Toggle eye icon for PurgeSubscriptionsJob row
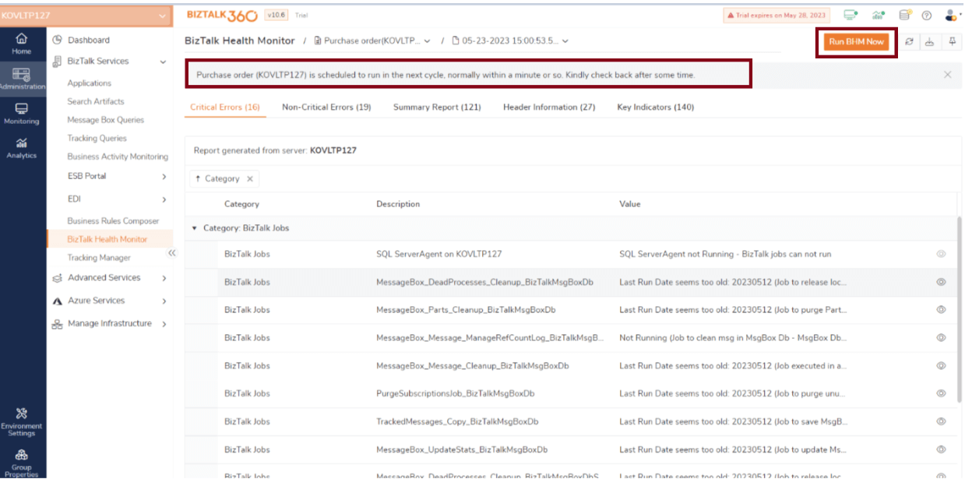 (x=941, y=393)
